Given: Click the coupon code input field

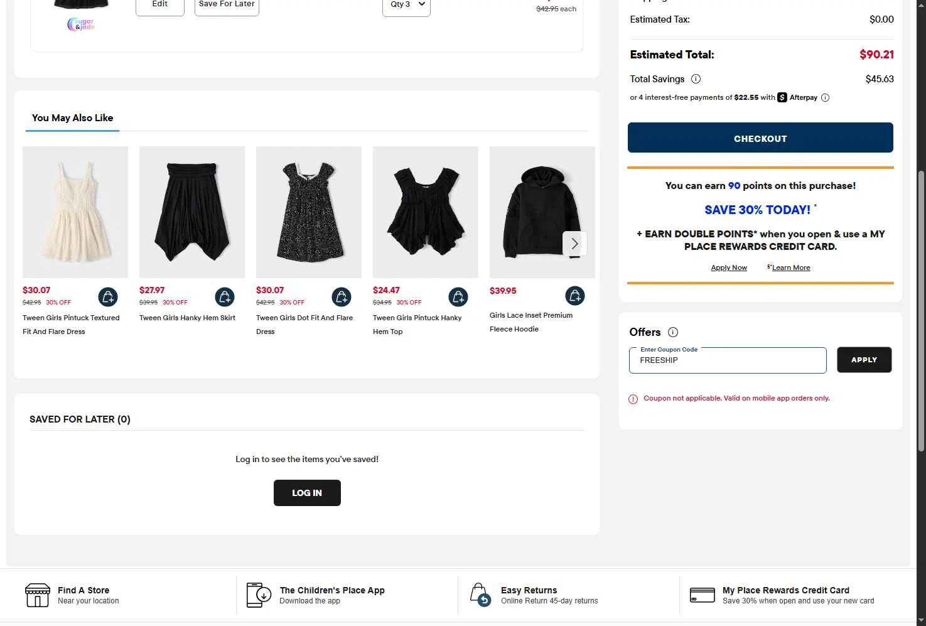Looking at the screenshot, I should point(728,360).
